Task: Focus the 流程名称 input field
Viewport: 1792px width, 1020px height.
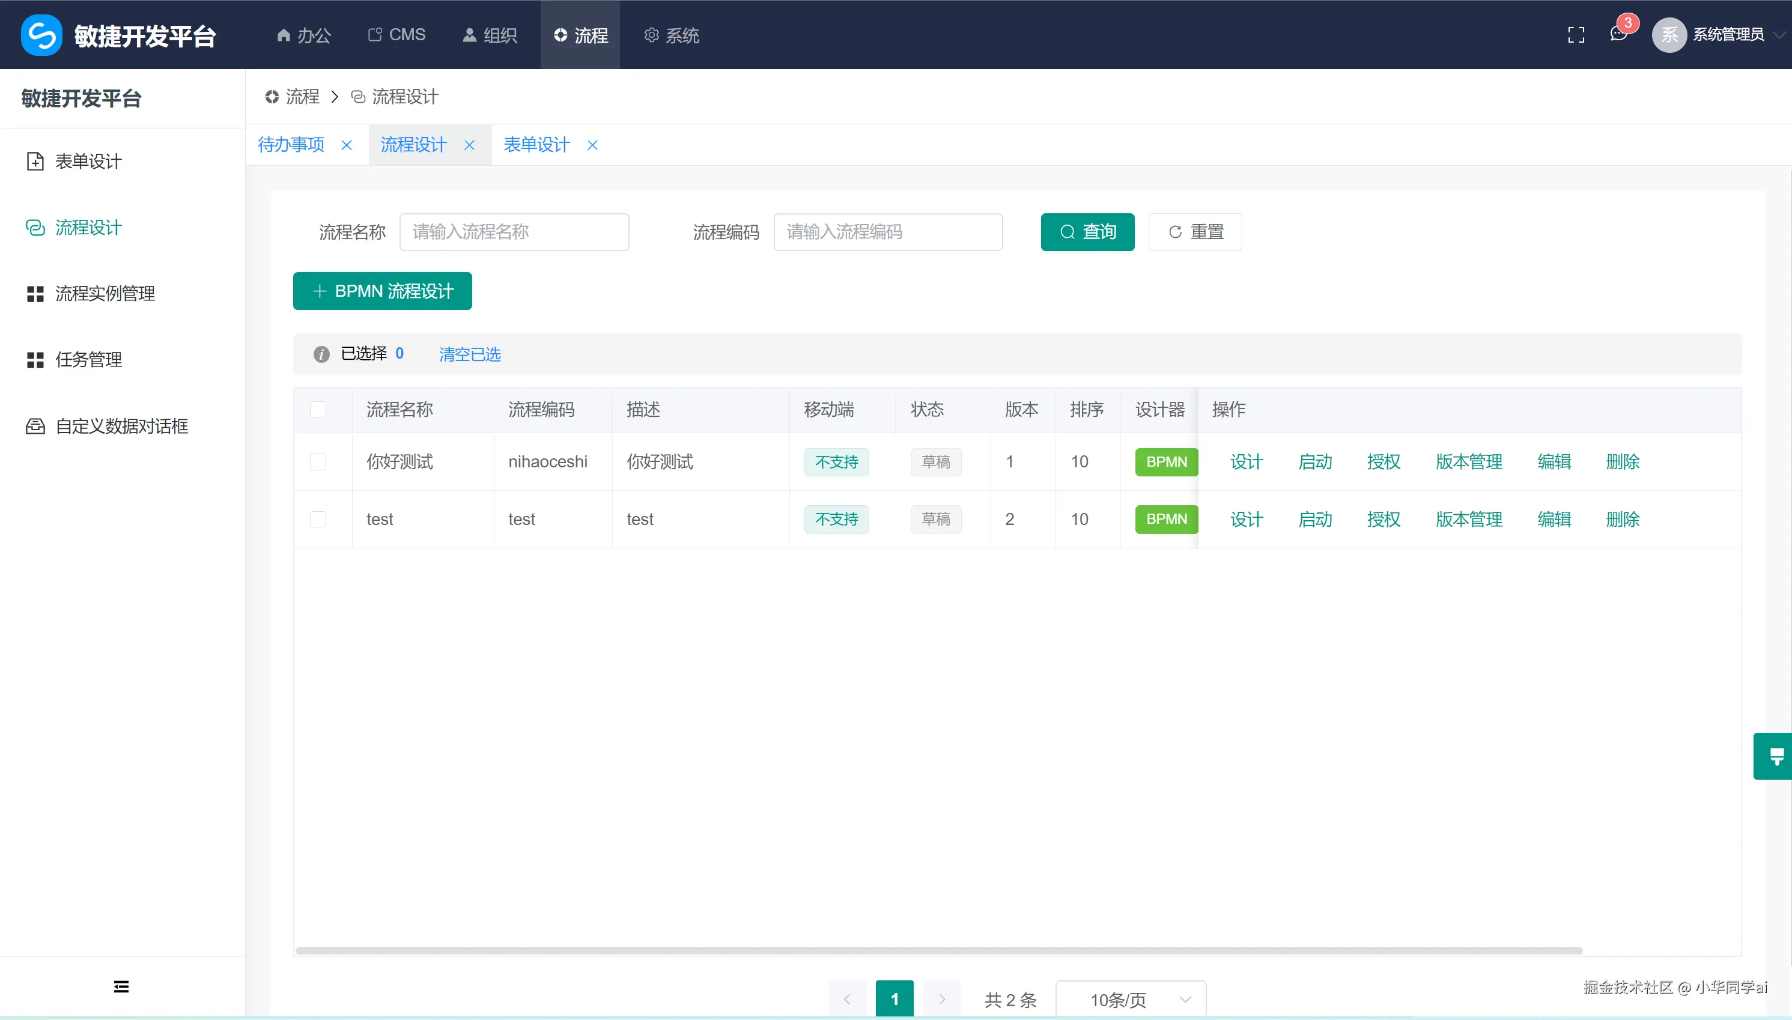Action: [x=514, y=232]
